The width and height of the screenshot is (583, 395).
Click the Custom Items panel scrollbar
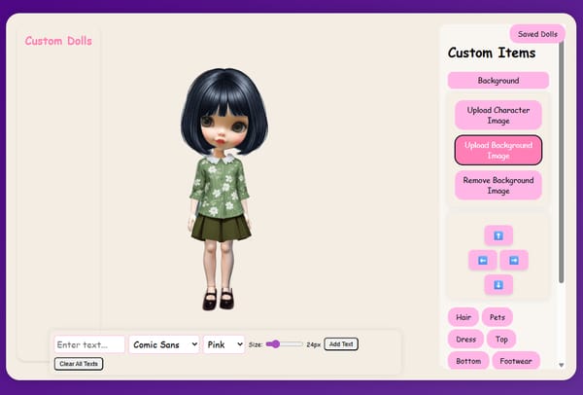562,161
